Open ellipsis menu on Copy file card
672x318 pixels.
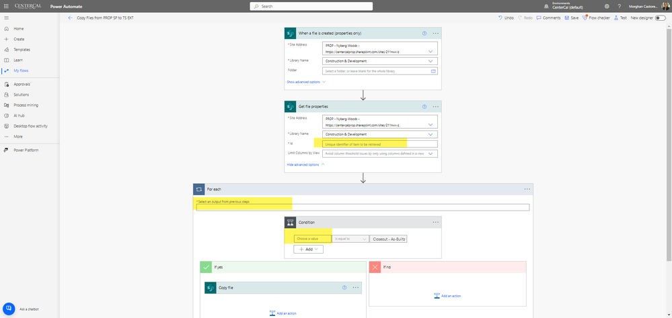click(356, 288)
